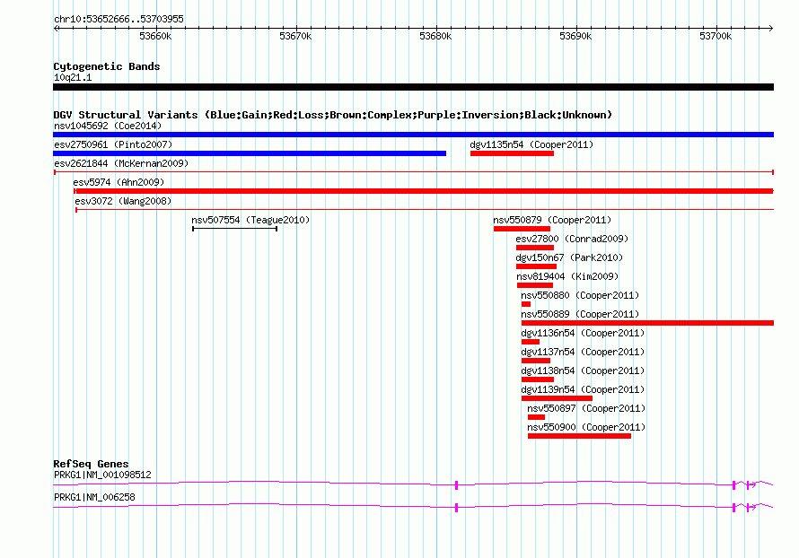
Task: Select the blue nsv1045692 gain bar
Action: (413, 135)
